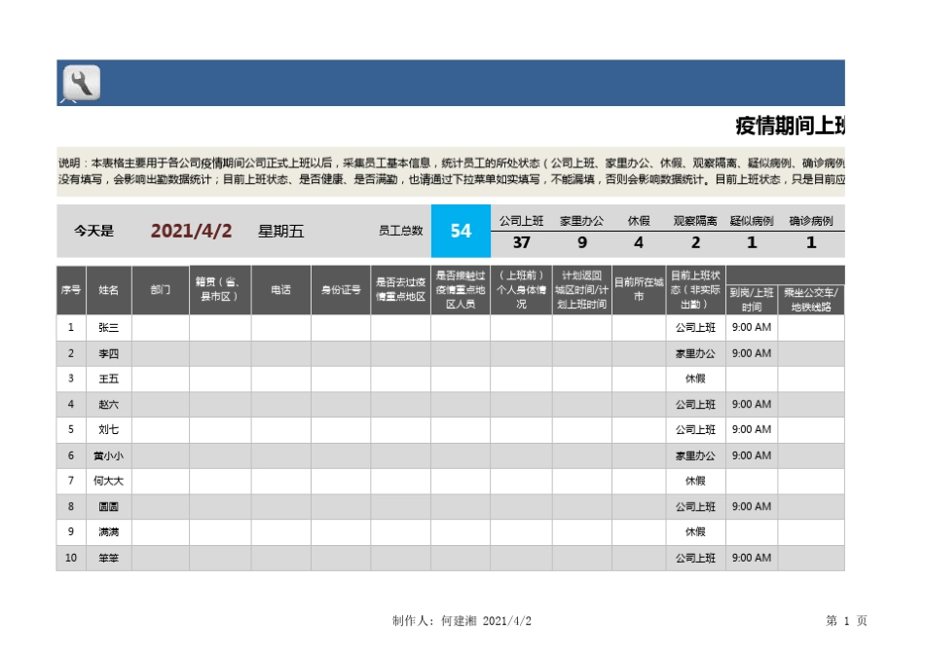Click the 目前所在城市 column header
The width and height of the screenshot is (925, 654).
pyautogui.click(x=639, y=290)
